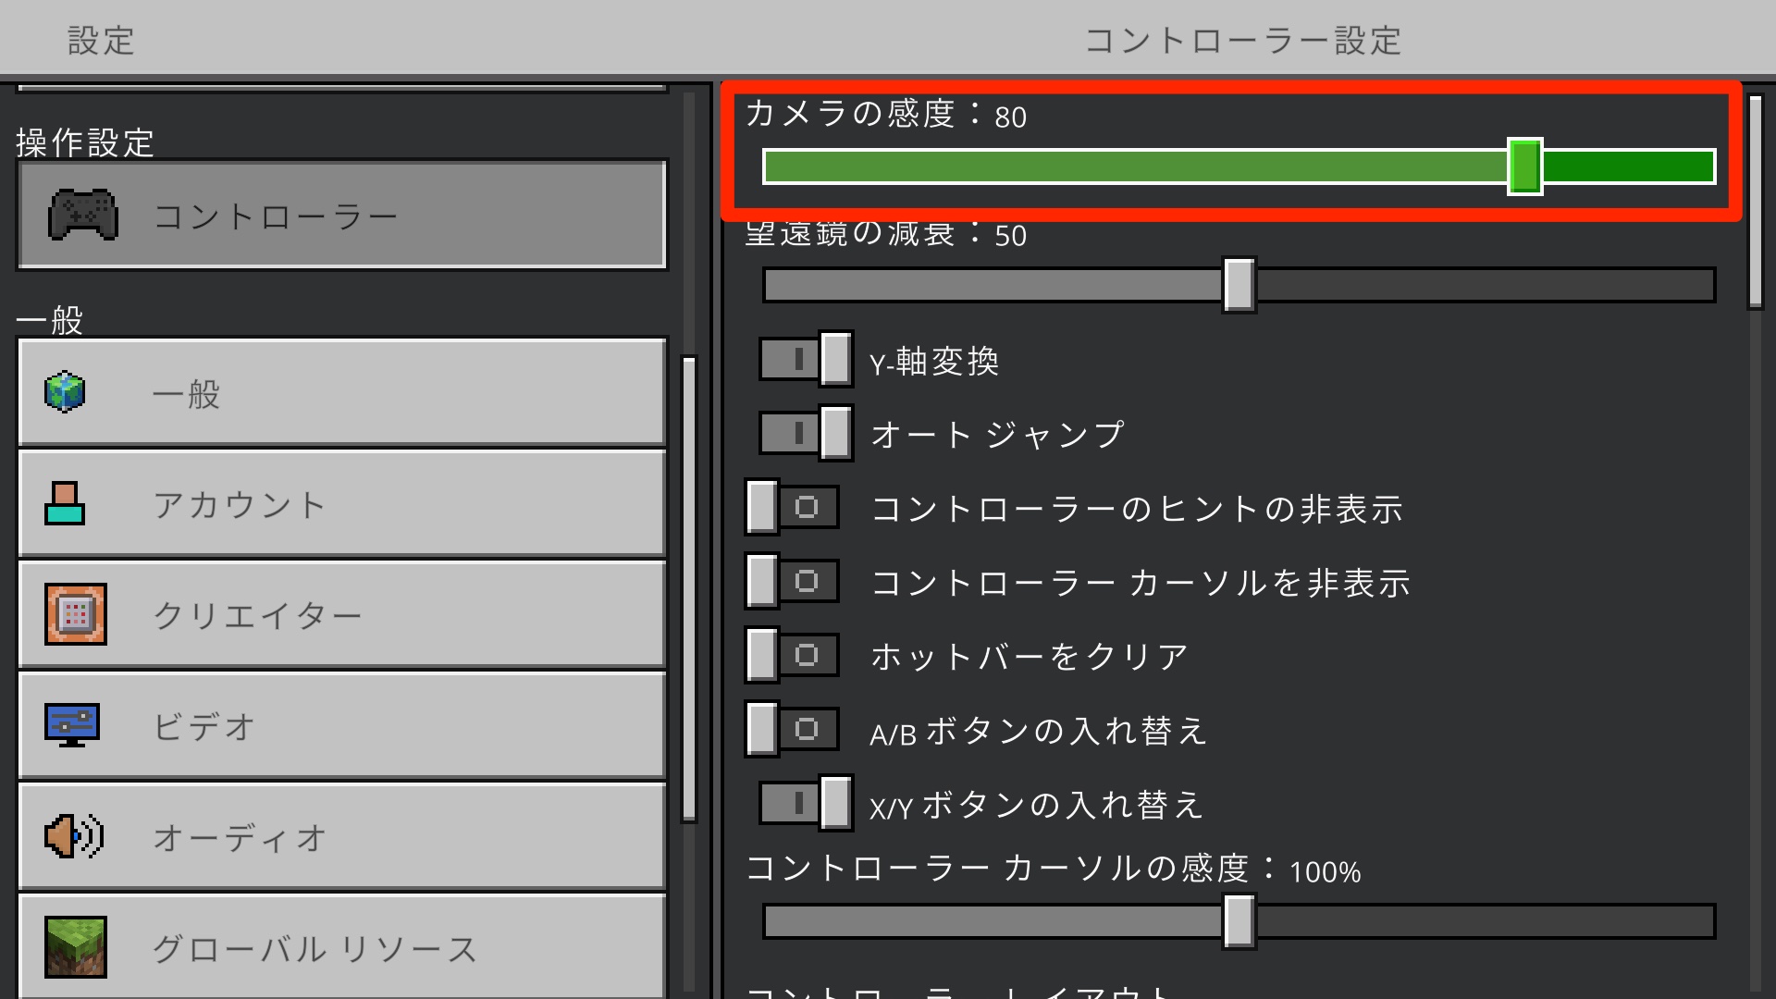Adjust the カメラの感度 slider handle
This screenshot has height=999, width=1776.
1526,165
